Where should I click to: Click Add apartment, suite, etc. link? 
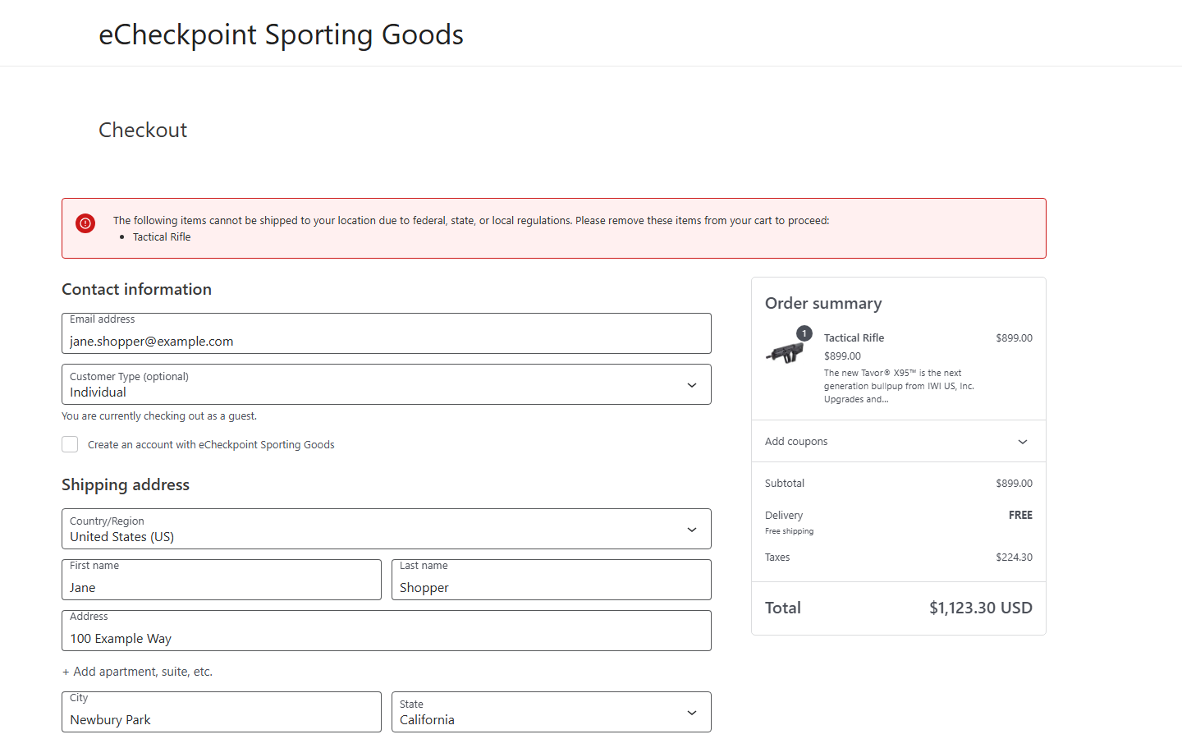tap(137, 672)
